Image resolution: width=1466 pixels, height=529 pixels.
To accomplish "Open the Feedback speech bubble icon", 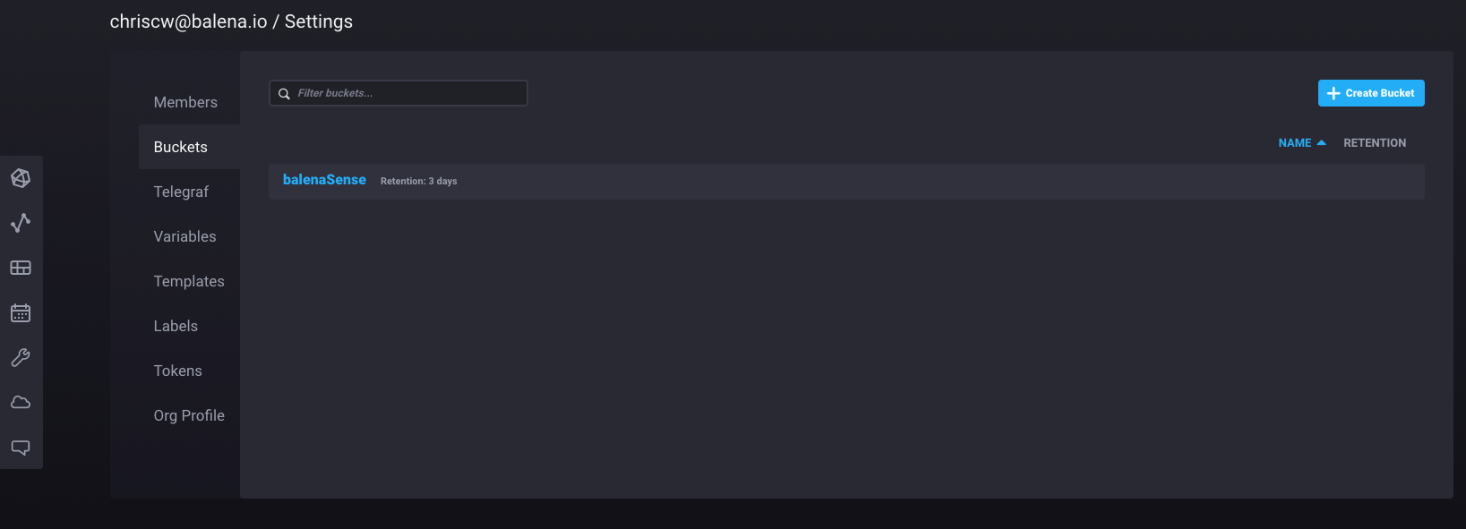I will 21,447.
